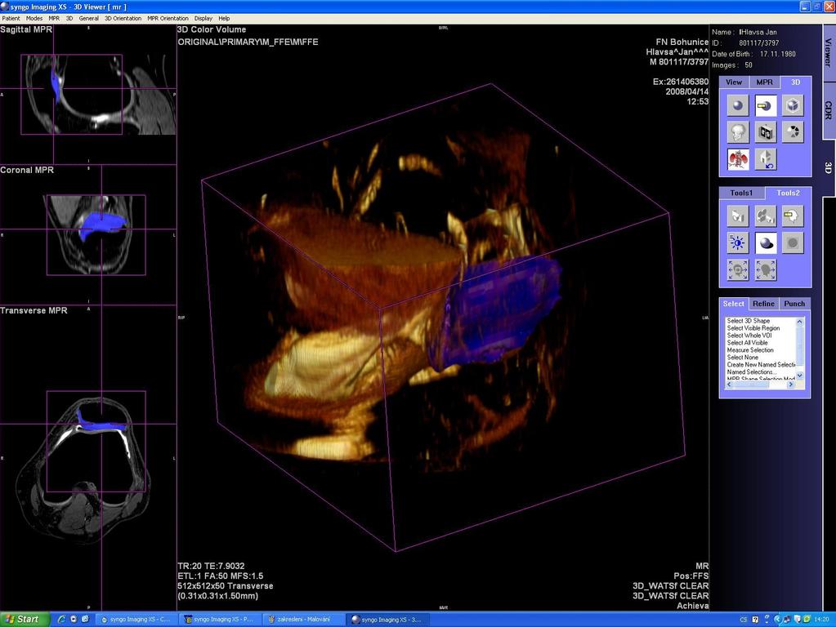Viewport: 836px width, 627px height.
Task: Choose 'Select Whole VOI' in the list
Action: [749, 336]
